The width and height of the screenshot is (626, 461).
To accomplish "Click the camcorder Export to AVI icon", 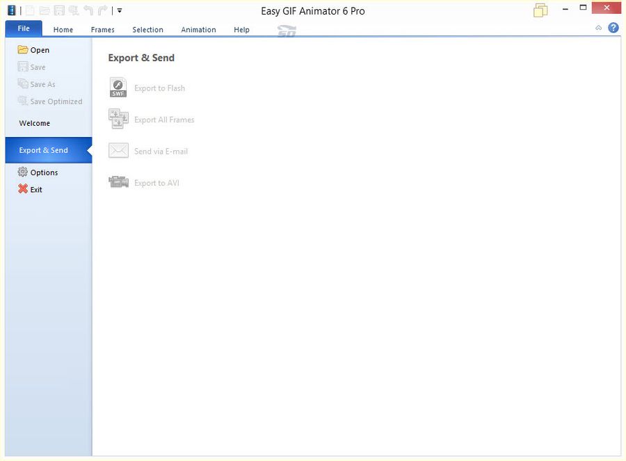I will (118, 182).
